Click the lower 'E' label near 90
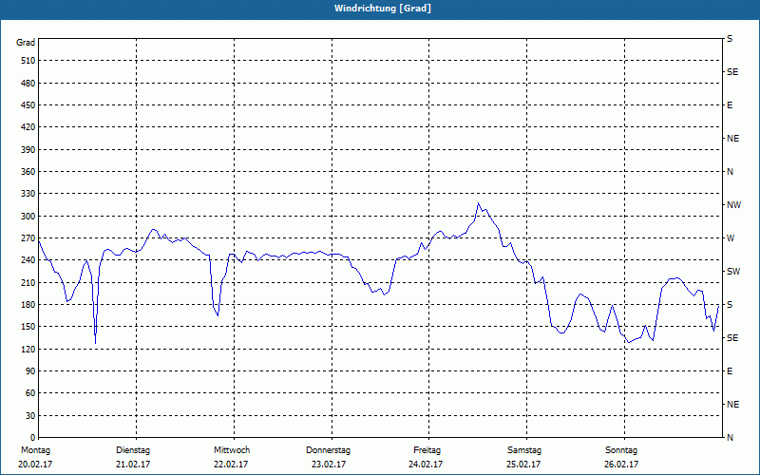This screenshot has width=760, height=475. coord(730,371)
